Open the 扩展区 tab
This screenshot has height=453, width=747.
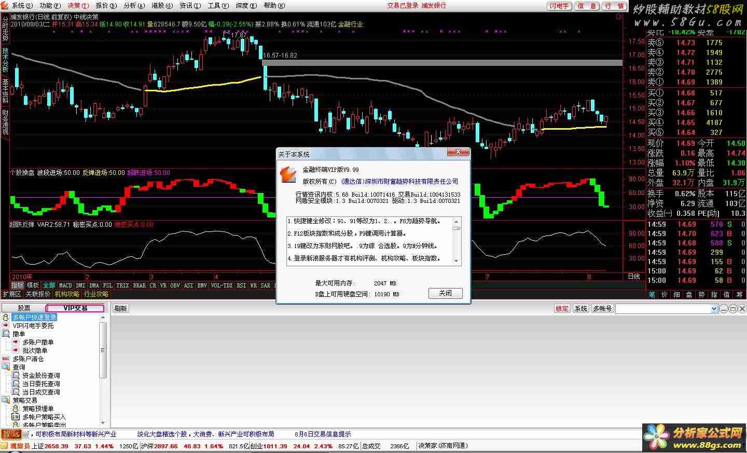coord(12,294)
